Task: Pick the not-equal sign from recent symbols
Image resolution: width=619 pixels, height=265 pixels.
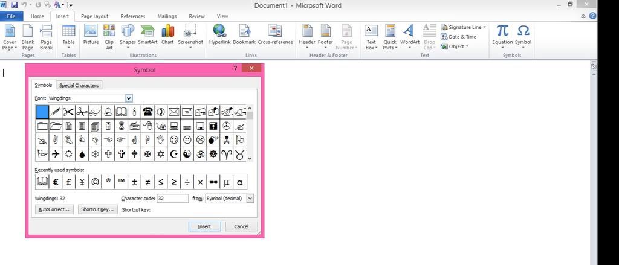Action: 147,182
